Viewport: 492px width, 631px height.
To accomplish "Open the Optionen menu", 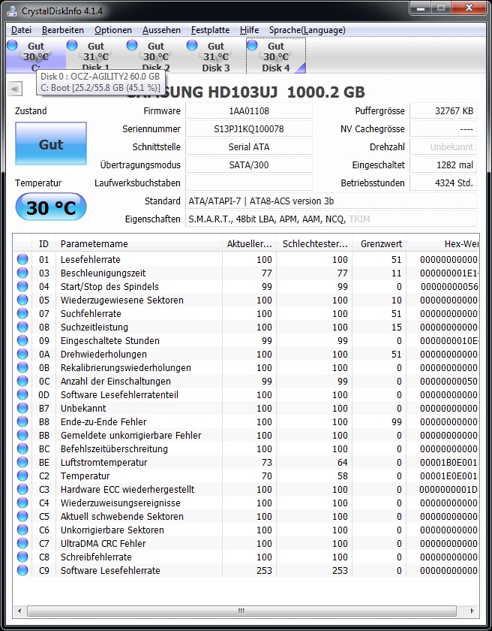I will [x=113, y=30].
